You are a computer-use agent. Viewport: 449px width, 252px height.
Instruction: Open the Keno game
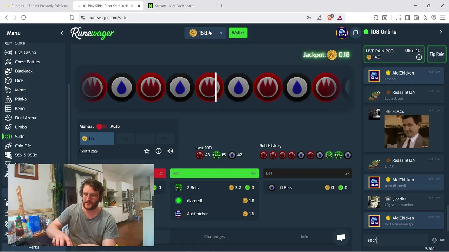(20, 108)
